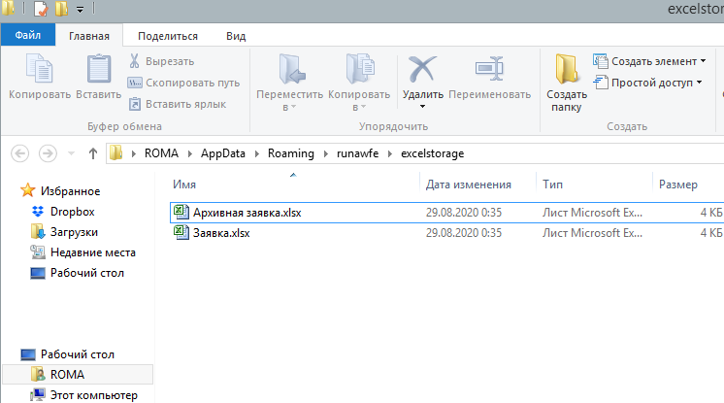Switch to the Поделиться ribbon tab
The width and height of the screenshot is (724, 403).
tap(168, 36)
